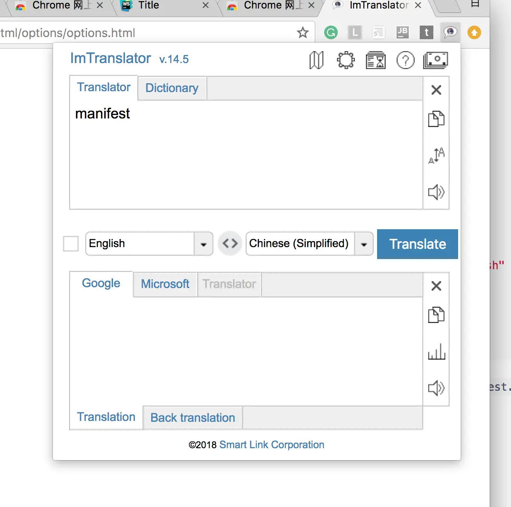
Task: Click the t extension icon
Action: click(x=426, y=32)
